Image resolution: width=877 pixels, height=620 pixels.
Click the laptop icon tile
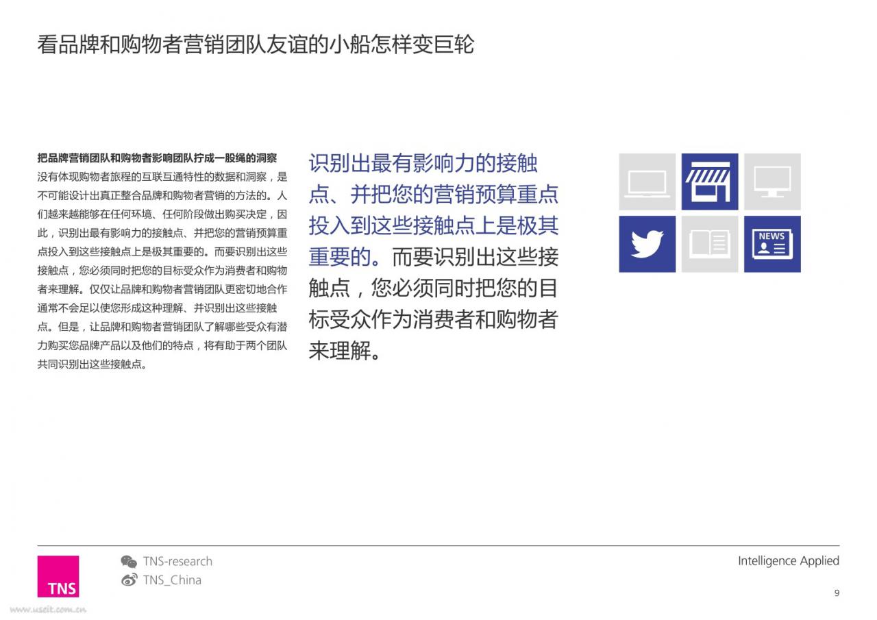[x=647, y=182]
